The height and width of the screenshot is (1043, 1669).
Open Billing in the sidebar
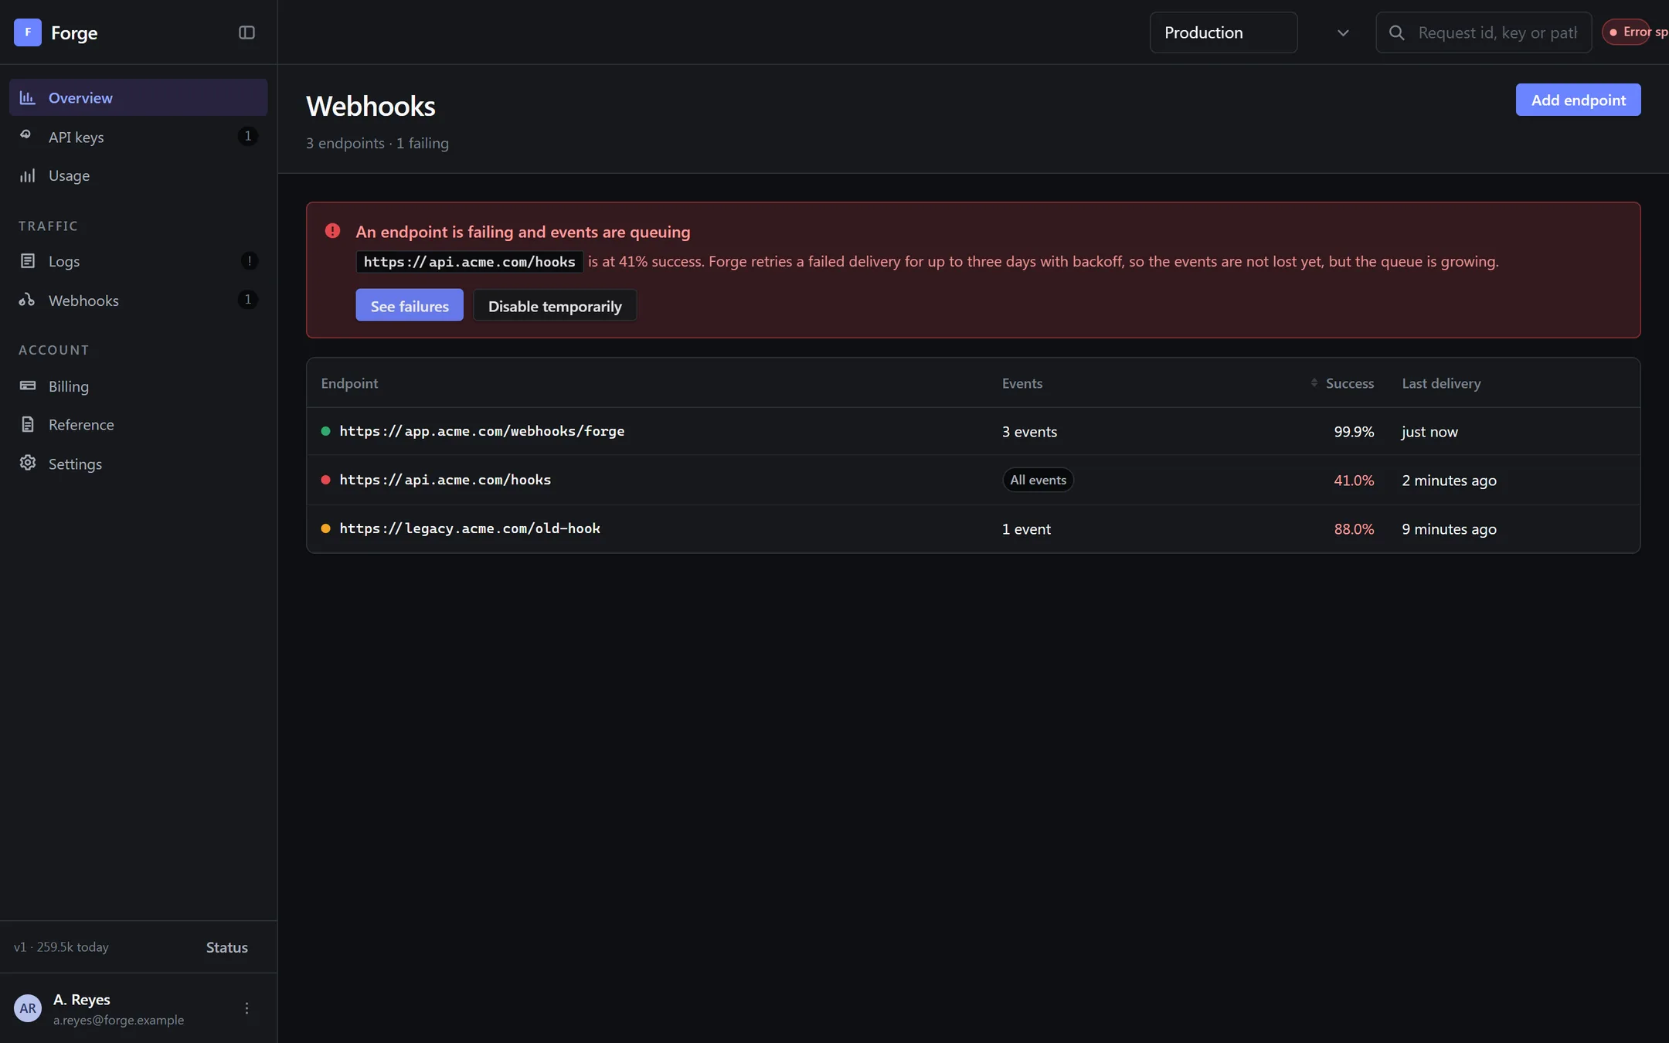tap(138, 386)
